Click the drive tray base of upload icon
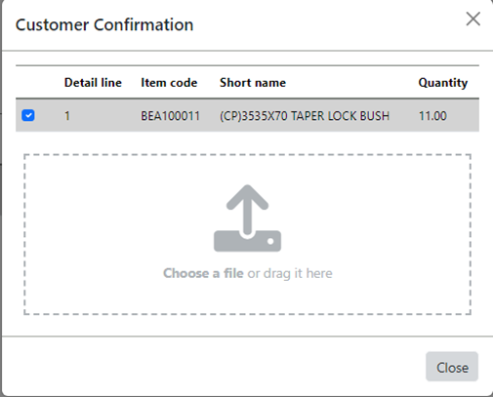This screenshot has height=397, width=493. tap(247, 241)
